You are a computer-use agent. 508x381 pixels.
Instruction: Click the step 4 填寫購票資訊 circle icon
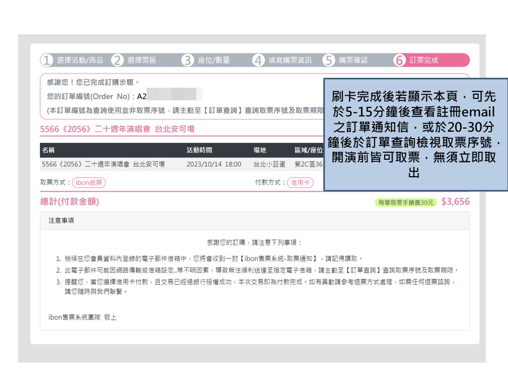click(258, 60)
